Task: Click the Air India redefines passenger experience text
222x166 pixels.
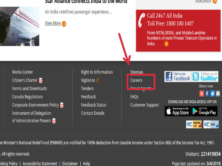Action: click(x=78, y=12)
